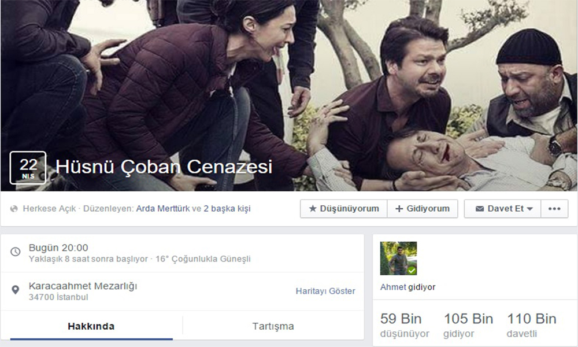Expand the Davet Et dropdown
The image size is (578, 347).
click(x=503, y=209)
